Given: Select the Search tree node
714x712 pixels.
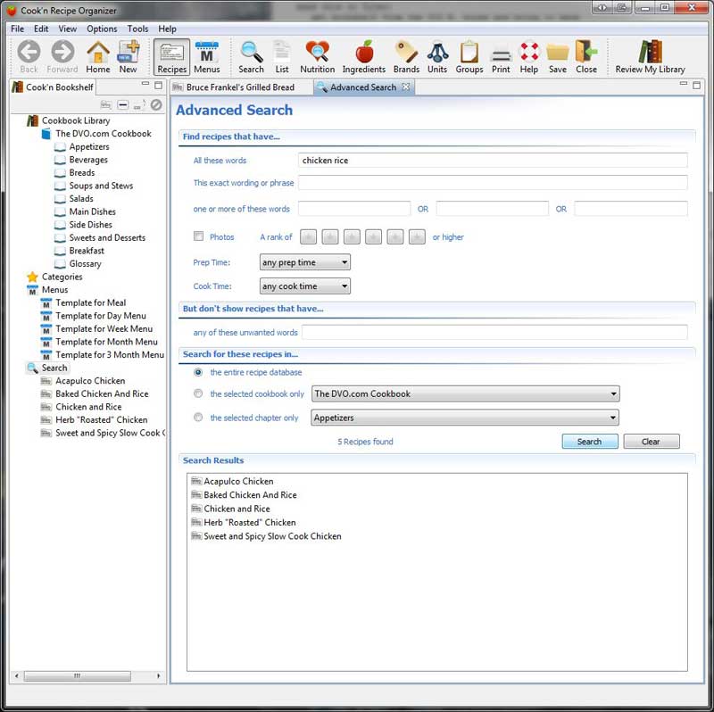Looking at the screenshot, I should [x=54, y=368].
